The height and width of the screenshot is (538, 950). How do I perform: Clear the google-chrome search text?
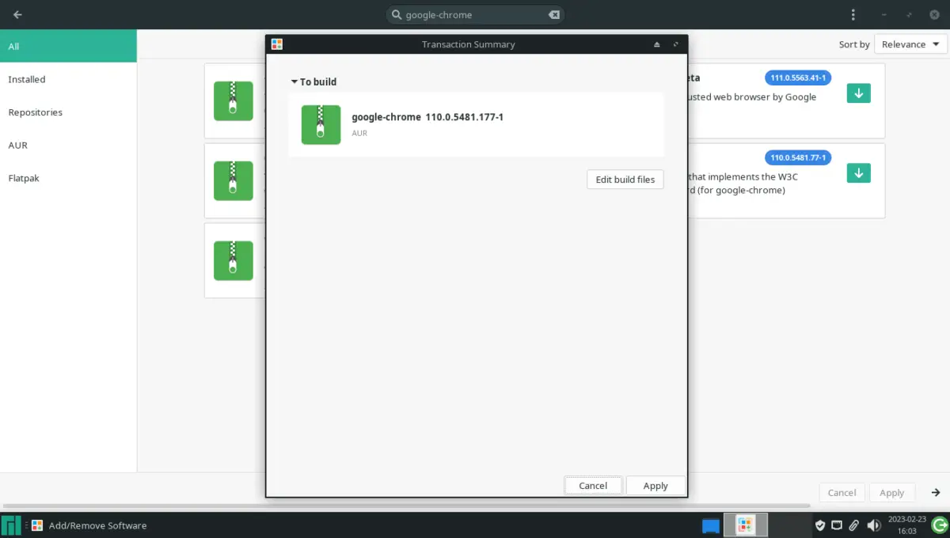coord(554,14)
